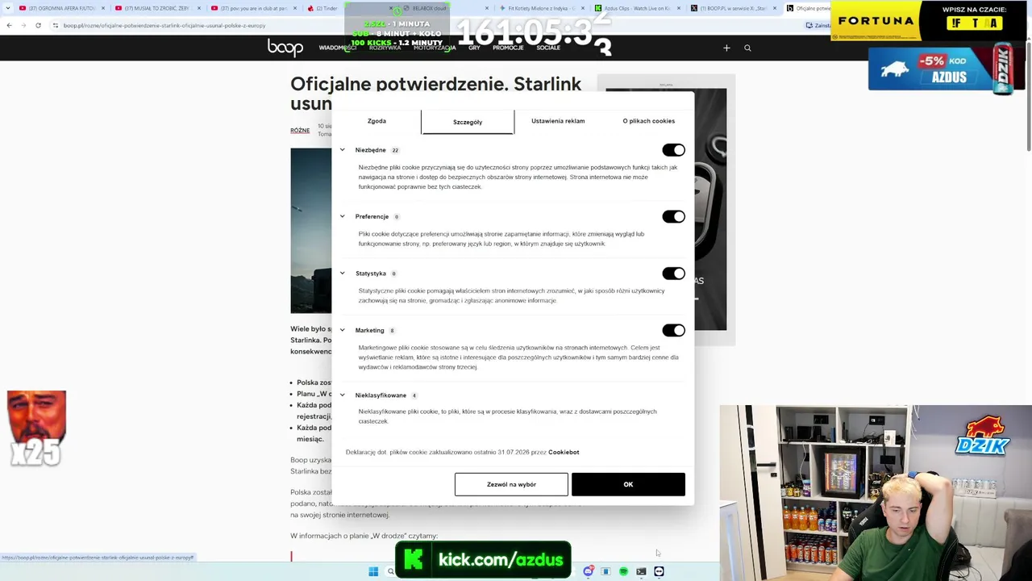Open the MOTORYZACJA section in boop header
Viewport: 1032px width, 581px height.
tap(435, 48)
